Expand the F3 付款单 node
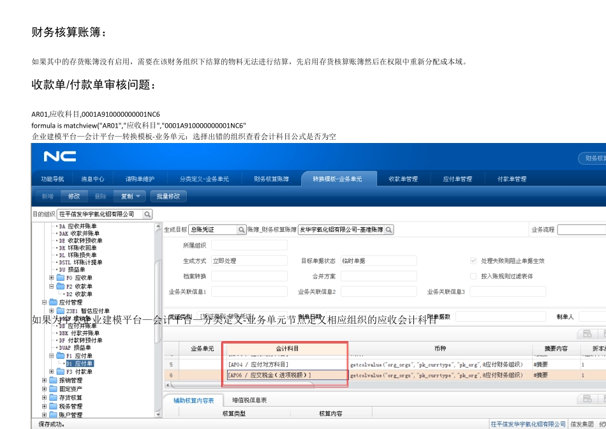This screenshot has height=429, width=606. point(52,372)
